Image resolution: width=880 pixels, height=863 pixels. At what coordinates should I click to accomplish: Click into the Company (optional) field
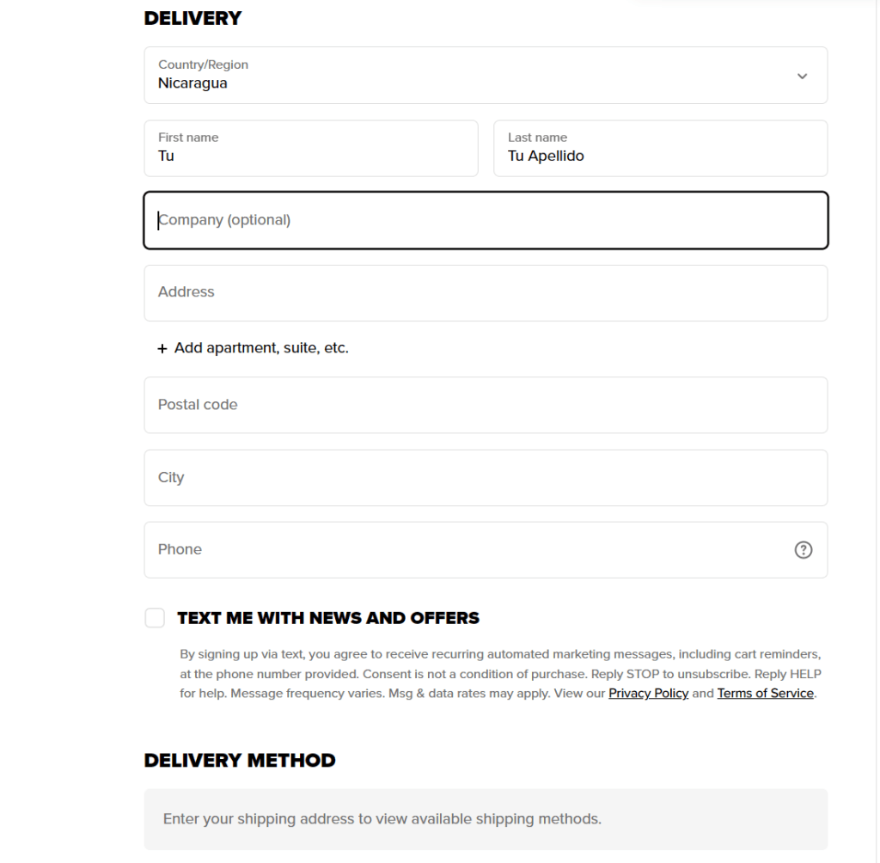(486, 220)
